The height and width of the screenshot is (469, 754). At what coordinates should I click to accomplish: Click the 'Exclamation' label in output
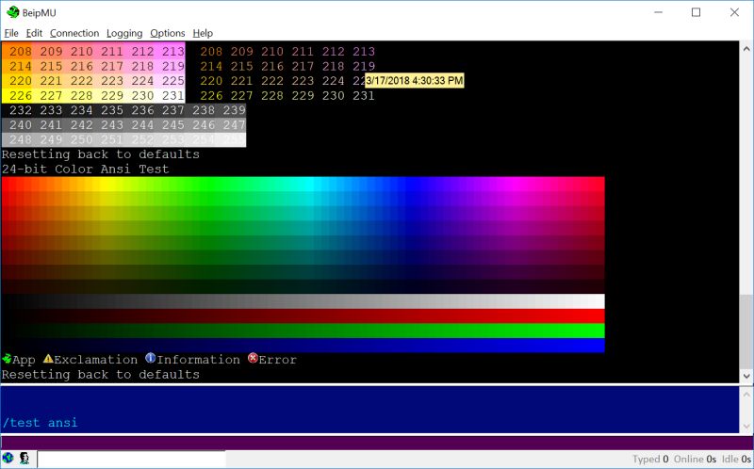pyautogui.click(x=96, y=360)
